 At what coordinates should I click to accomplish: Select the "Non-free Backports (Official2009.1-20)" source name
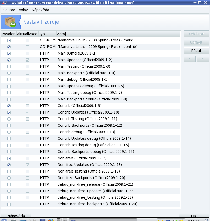91,178
